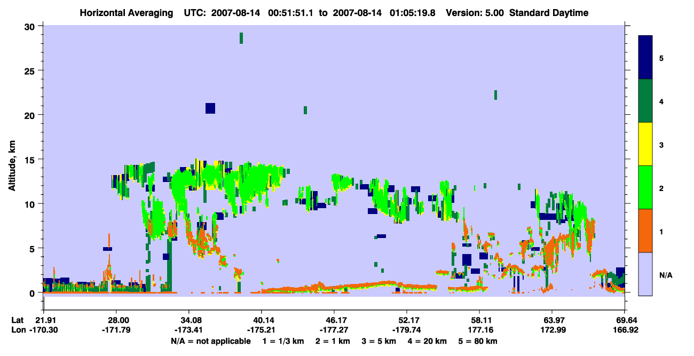Click the longitude value -170.30
This screenshot has height=356, width=694.
click(43, 330)
